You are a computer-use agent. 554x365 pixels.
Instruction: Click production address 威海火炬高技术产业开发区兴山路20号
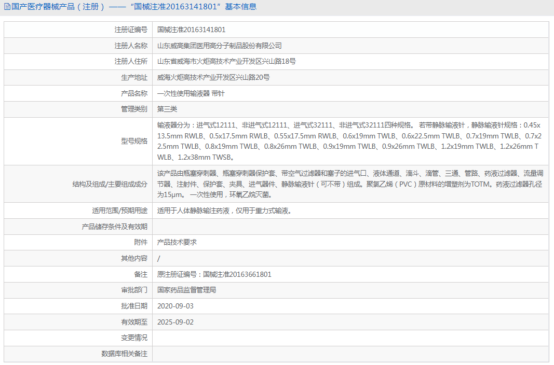pyautogui.click(x=213, y=77)
